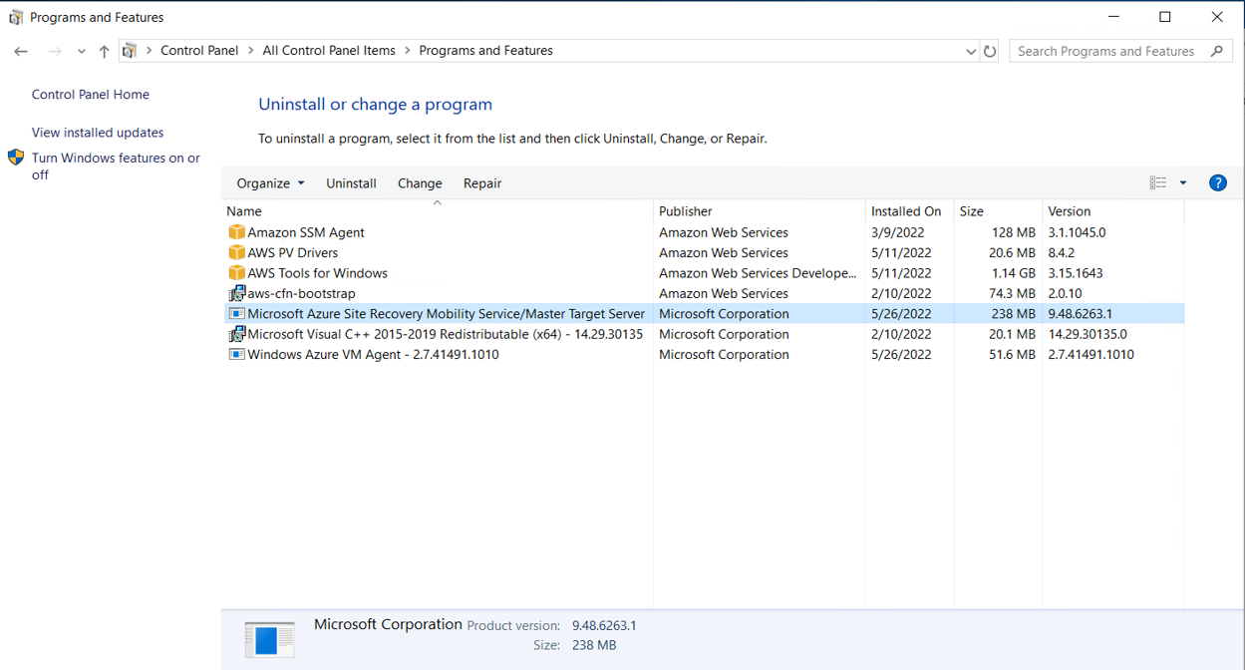Click the Visual C++ Redistributable icon
The image size is (1245, 670).
tap(236, 334)
